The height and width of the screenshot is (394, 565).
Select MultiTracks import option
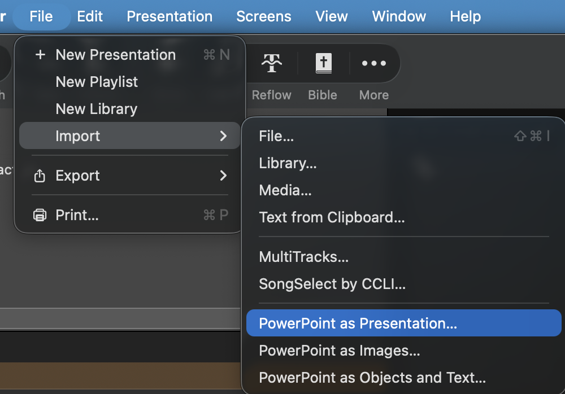[x=303, y=257]
